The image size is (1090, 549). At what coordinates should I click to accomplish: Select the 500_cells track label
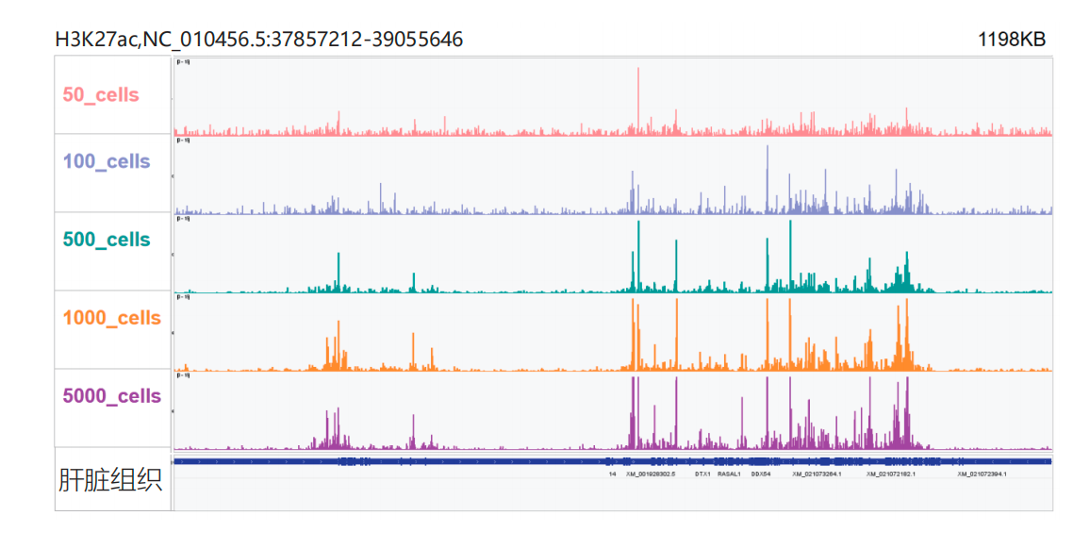[x=107, y=240]
